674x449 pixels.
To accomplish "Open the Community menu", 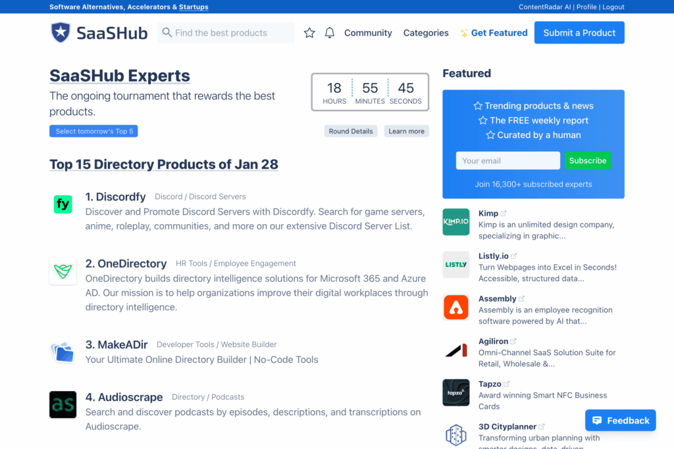I will (368, 33).
